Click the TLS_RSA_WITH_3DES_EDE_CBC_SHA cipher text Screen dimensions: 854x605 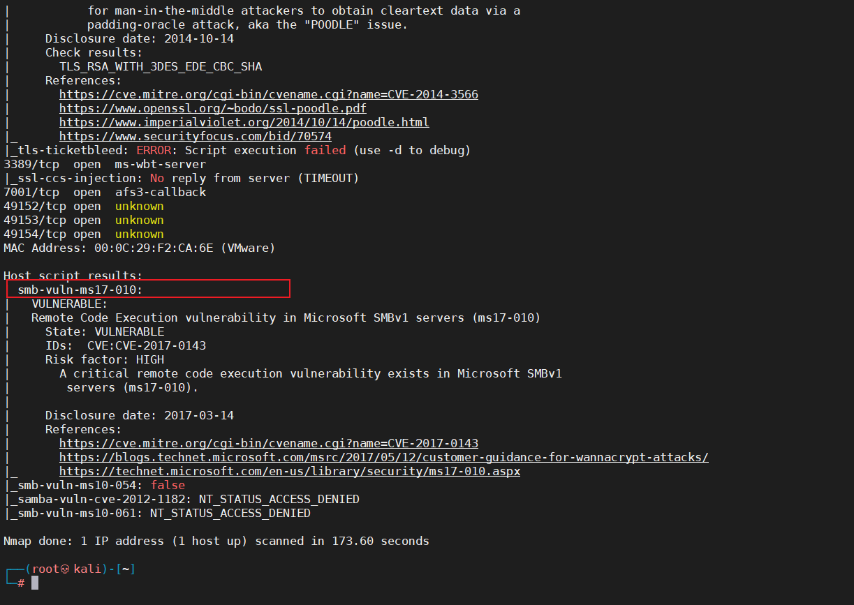(161, 66)
